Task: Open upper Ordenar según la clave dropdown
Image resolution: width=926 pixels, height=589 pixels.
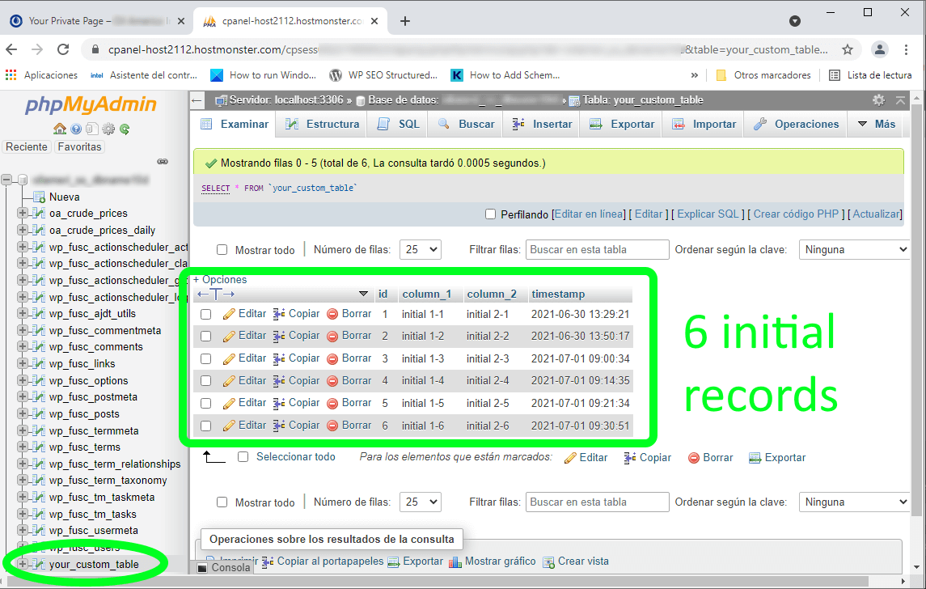Action: click(855, 250)
